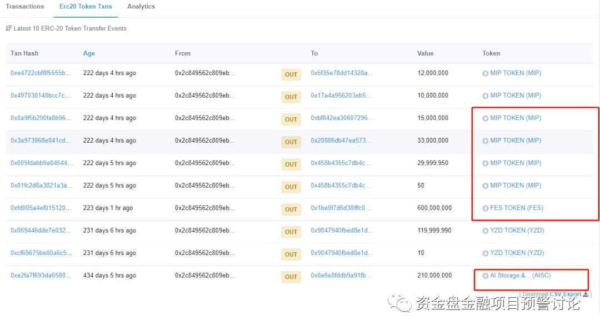Click the YZD TOKEN icon beside value 10
The width and height of the screenshot is (600, 330).
[x=485, y=253]
